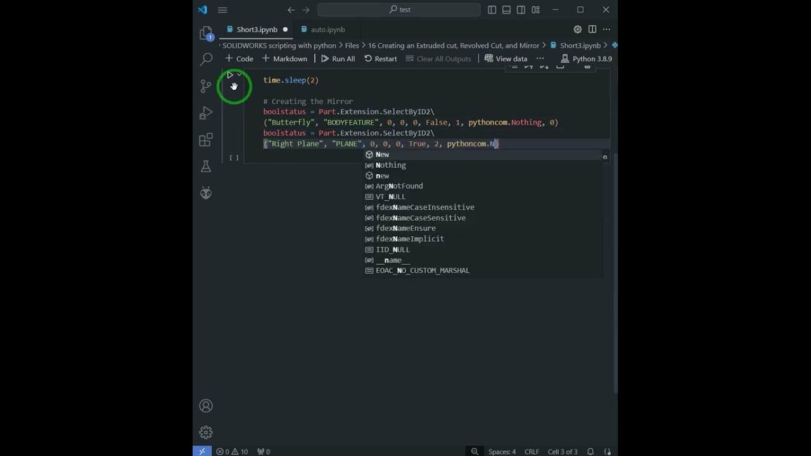Choose 'fdexNameCaseInsensitive' suggestion
Image resolution: width=811 pixels, height=456 pixels.
click(x=482, y=207)
